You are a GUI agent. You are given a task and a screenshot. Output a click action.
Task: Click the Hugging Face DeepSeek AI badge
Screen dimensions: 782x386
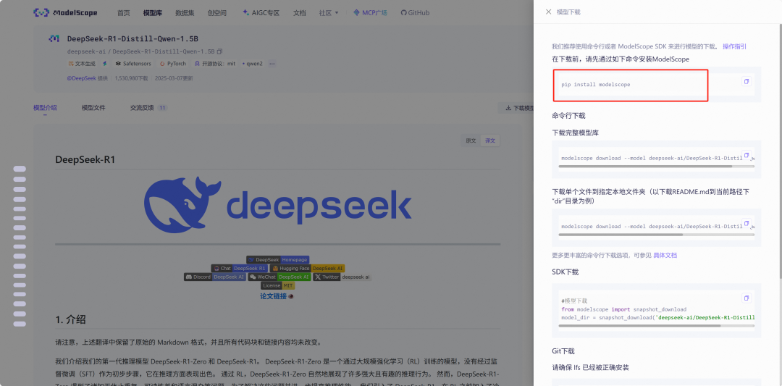[308, 268]
